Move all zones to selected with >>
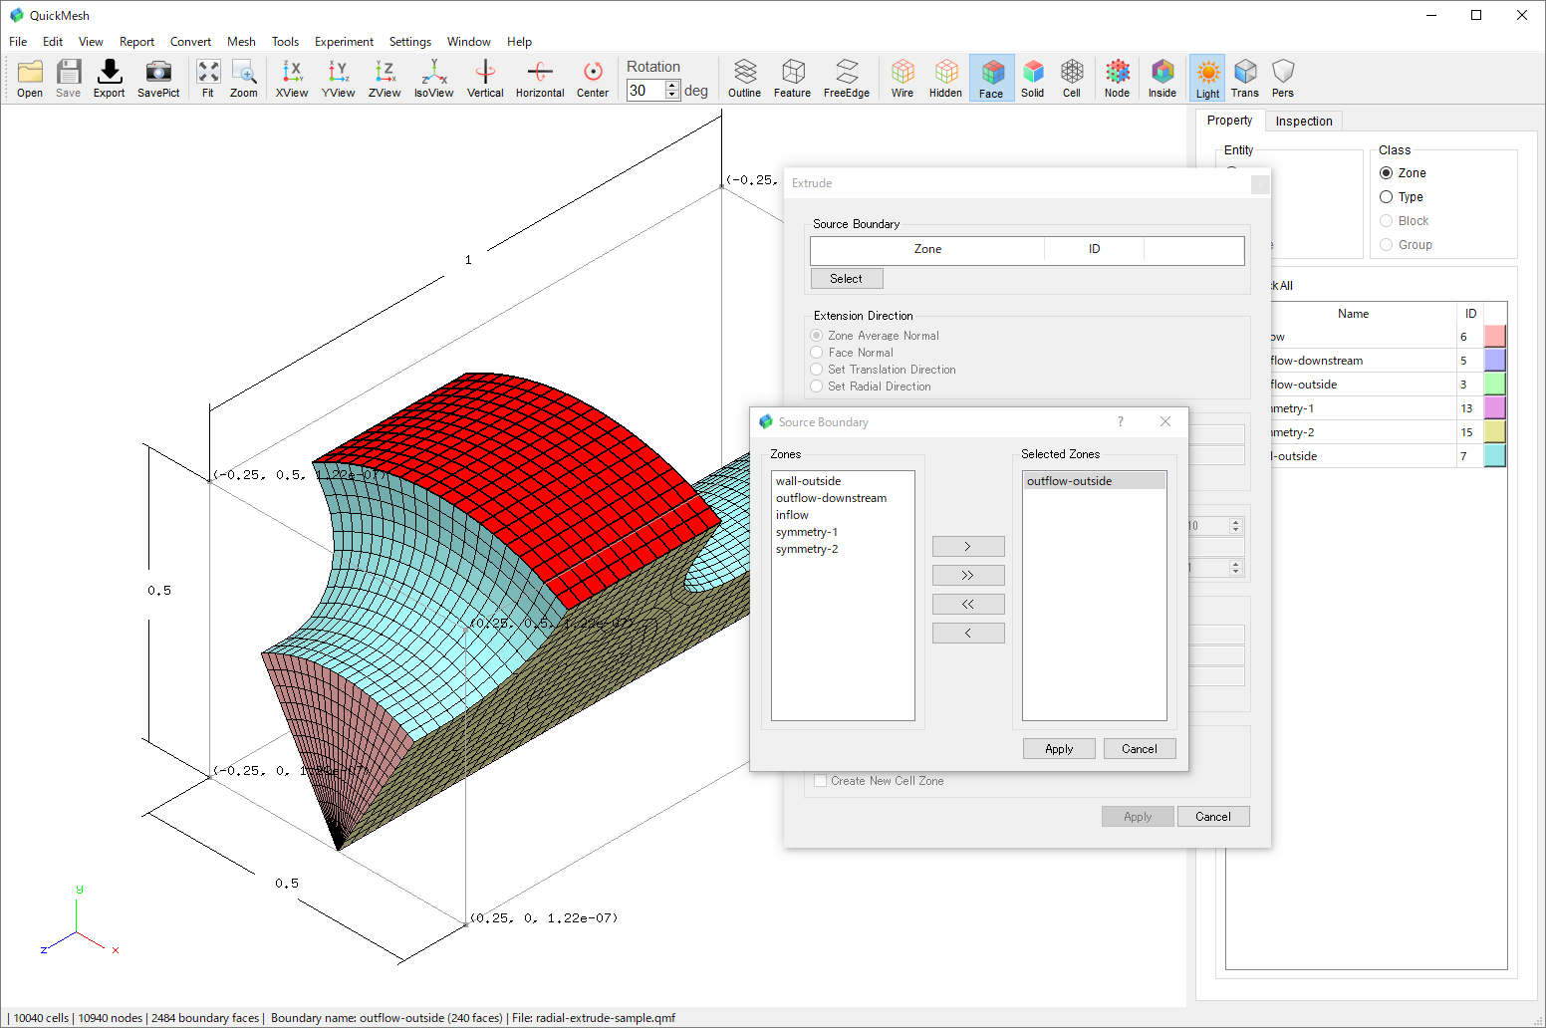Viewport: 1546px width, 1028px height. 967,575
